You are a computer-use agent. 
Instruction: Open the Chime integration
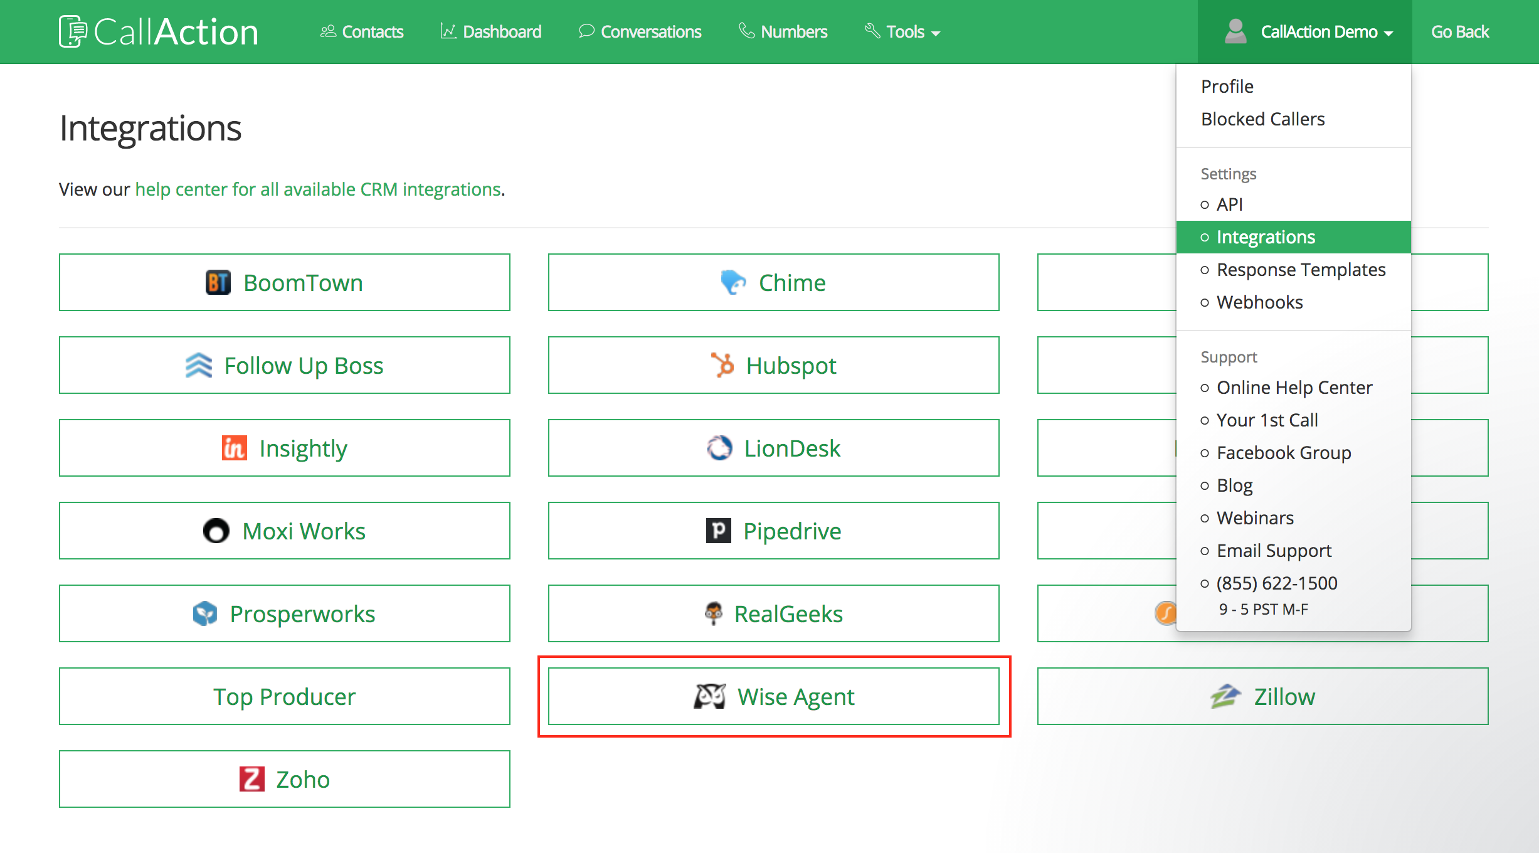[774, 282]
